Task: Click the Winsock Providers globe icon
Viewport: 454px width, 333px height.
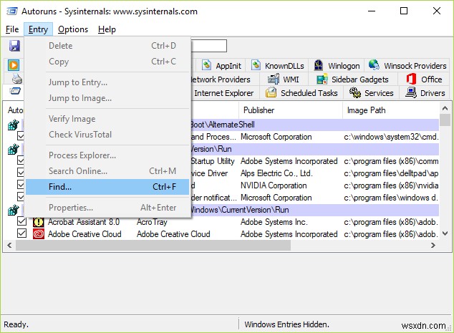Action: pyautogui.click(x=374, y=66)
